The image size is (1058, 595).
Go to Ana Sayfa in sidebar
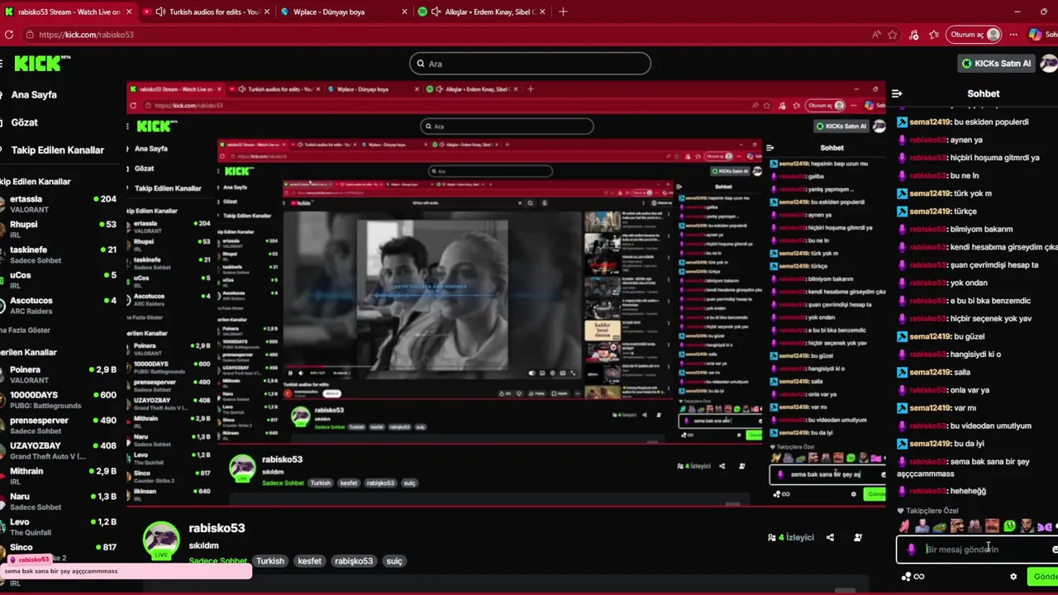tap(34, 95)
